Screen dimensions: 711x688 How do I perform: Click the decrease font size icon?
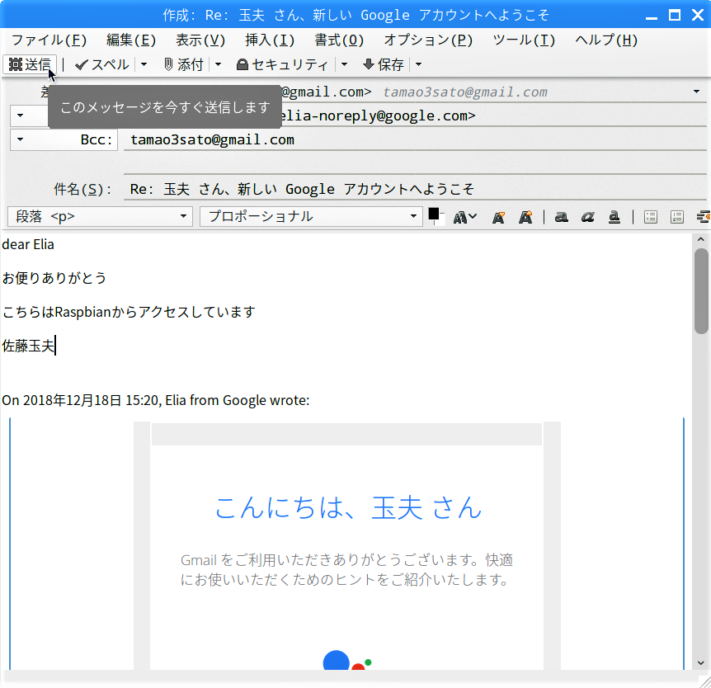(499, 218)
